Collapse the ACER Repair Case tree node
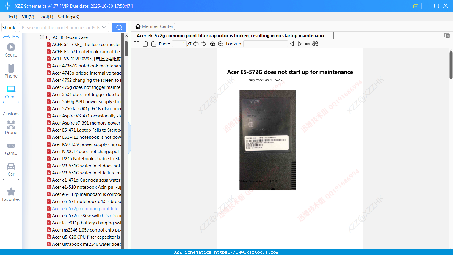 pos(42,37)
